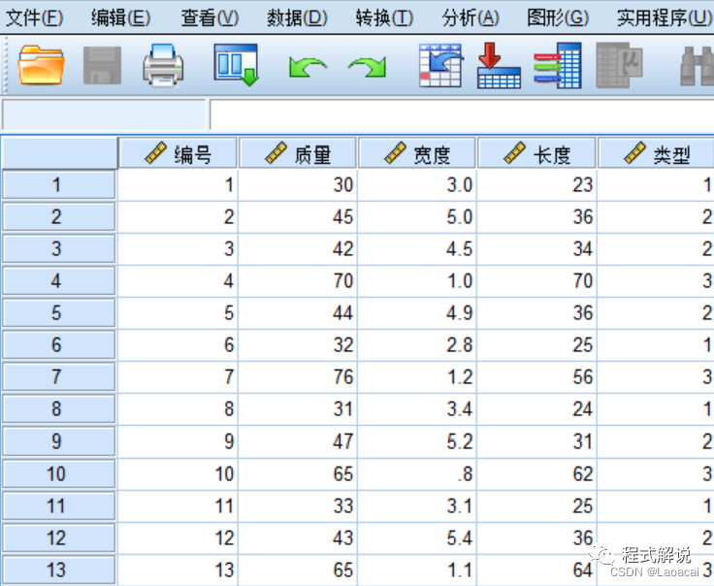Select row header 12

pyautogui.click(x=59, y=538)
